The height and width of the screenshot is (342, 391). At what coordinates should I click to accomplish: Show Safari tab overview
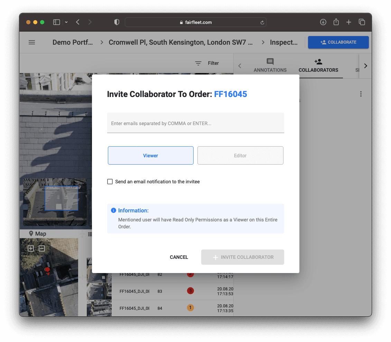coord(362,22)
